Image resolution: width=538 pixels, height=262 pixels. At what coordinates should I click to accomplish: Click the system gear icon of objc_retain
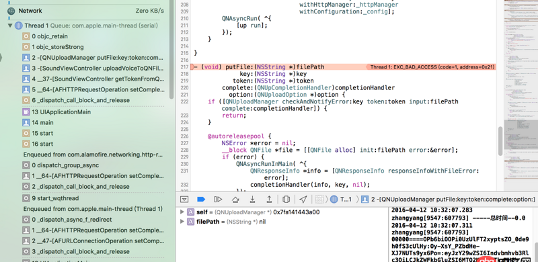(26, 36)
